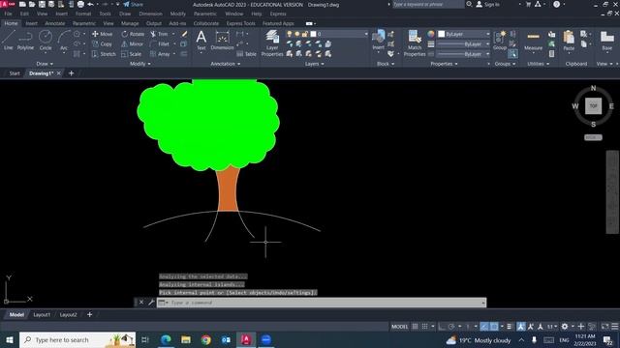Viewport: 620px width, 348px height.
Task: Click the Paste clipboard icon
Action: pyautogui.click(x=569, y=41)
